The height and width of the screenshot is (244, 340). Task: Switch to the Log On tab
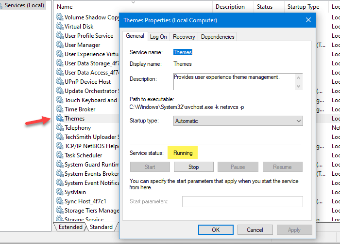(158, 36)
